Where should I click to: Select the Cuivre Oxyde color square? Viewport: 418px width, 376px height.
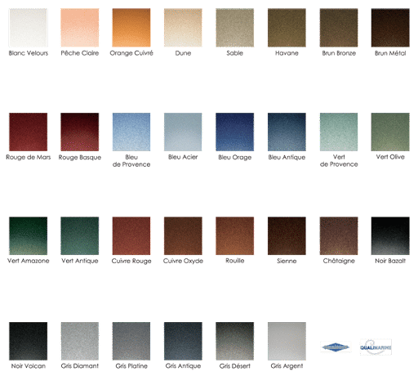(183, 236)
